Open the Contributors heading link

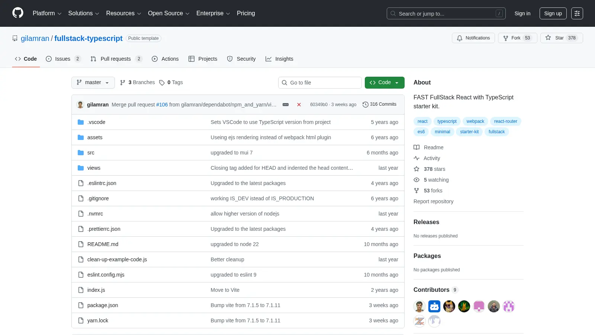436,290
